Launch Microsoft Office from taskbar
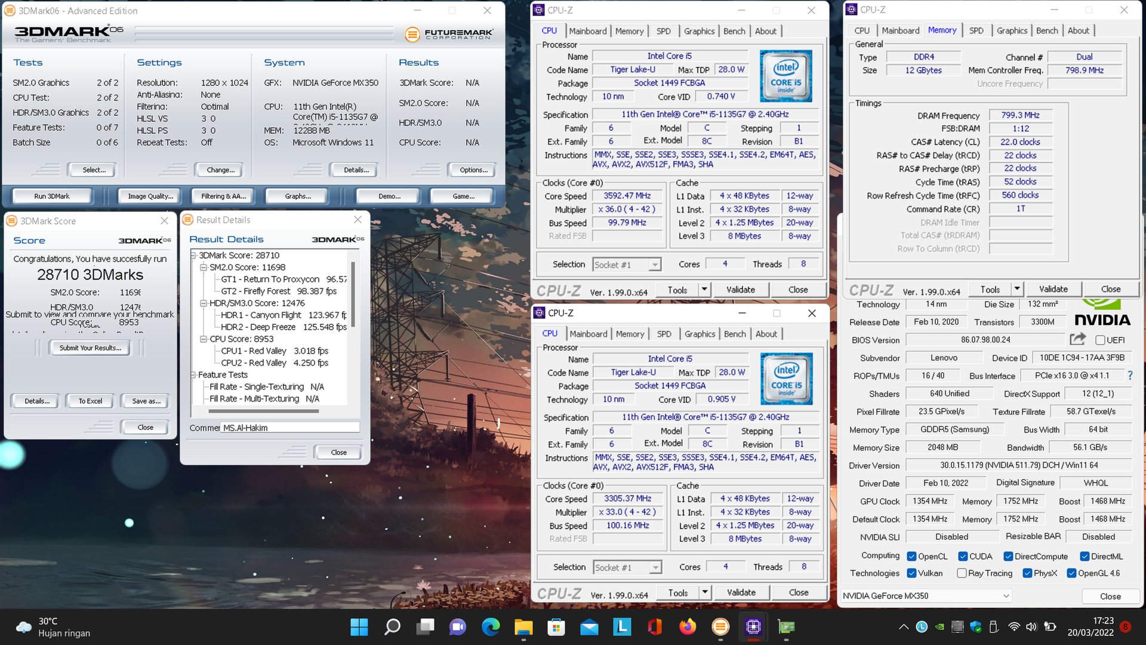Screen dimensions: 1146x645 click(x=655, y=626)
